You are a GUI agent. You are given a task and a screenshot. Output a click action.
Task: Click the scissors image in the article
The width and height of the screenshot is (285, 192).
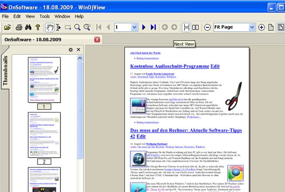tap(234, 96)
